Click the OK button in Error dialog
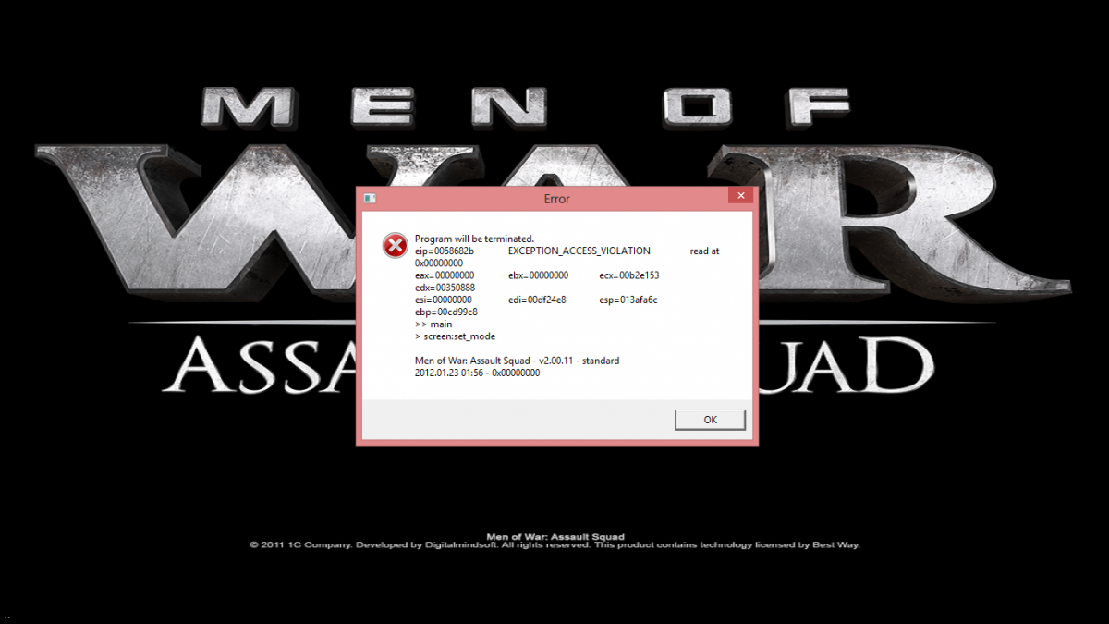This screenshot has width=1109, height=624. (710, 420)
